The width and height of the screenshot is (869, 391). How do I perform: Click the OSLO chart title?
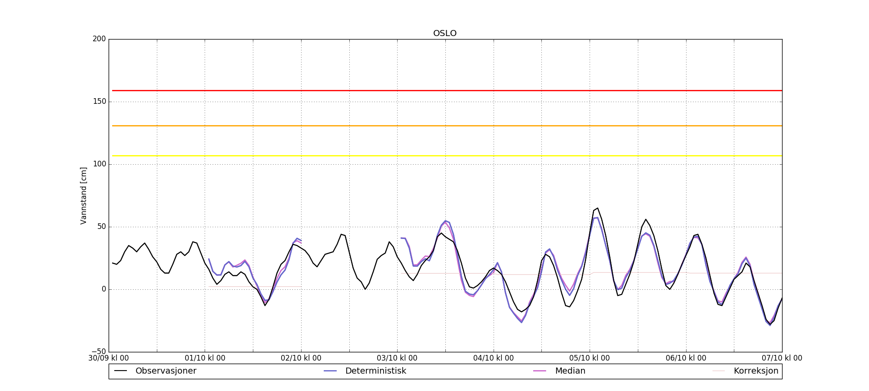444,33
